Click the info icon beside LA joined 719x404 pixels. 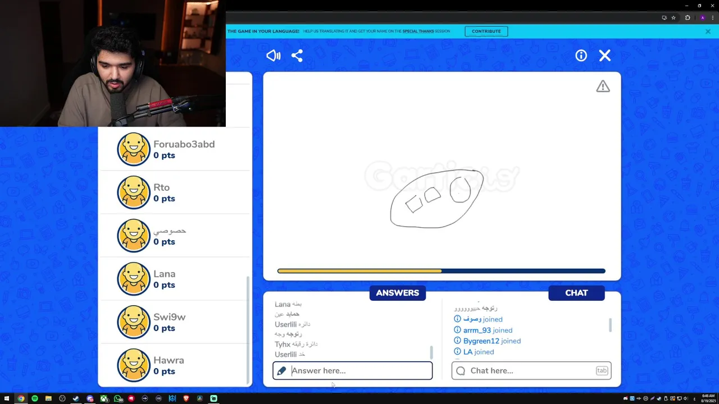point(457,352)
